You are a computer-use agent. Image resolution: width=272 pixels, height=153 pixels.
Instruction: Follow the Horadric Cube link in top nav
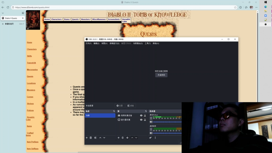[x=126, y=20]
